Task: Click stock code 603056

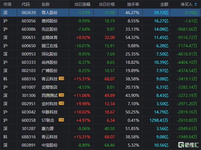Action: click(x=28, y=21)
